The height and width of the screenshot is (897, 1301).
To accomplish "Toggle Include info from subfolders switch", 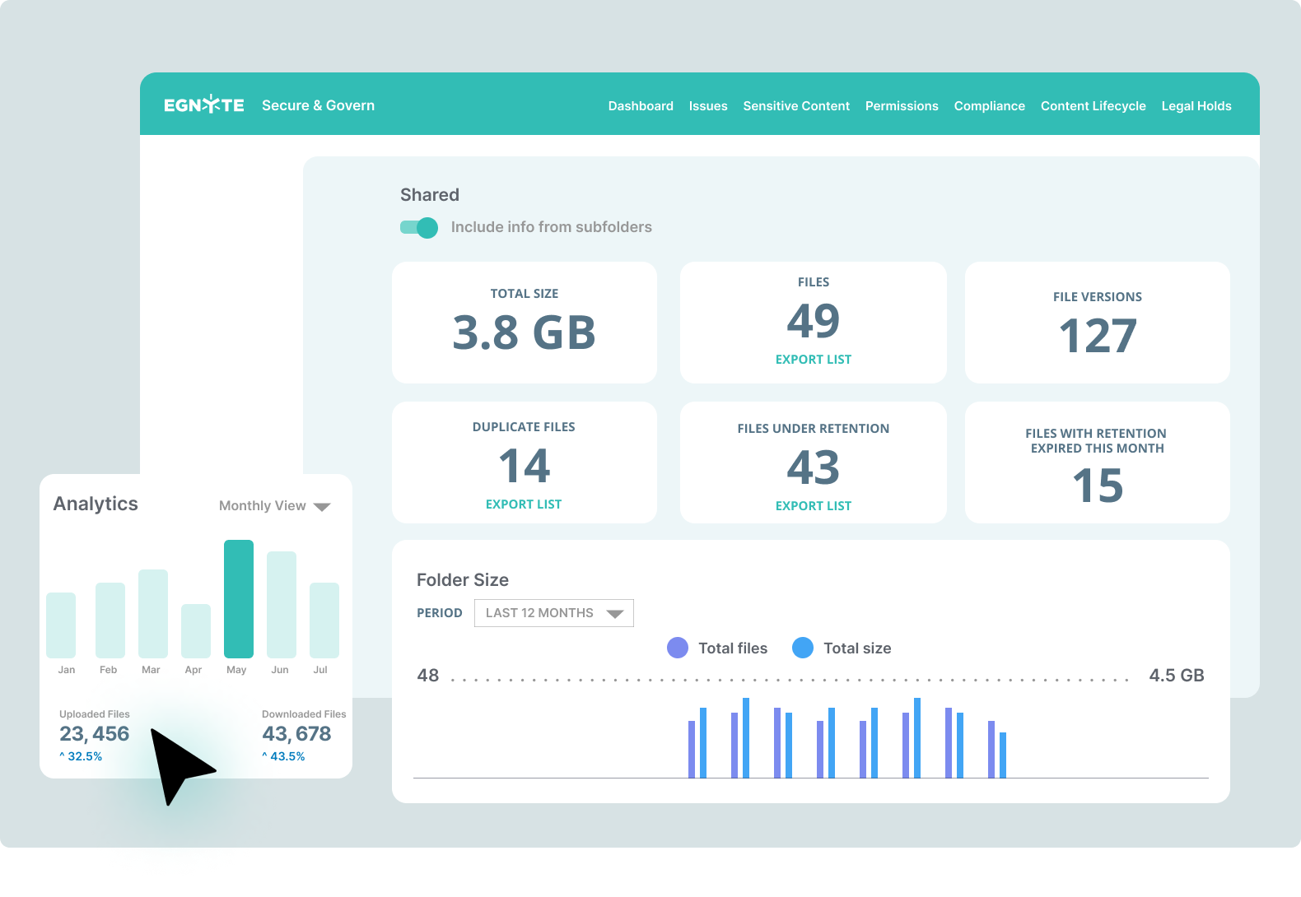I will click(x=419, y=227).
